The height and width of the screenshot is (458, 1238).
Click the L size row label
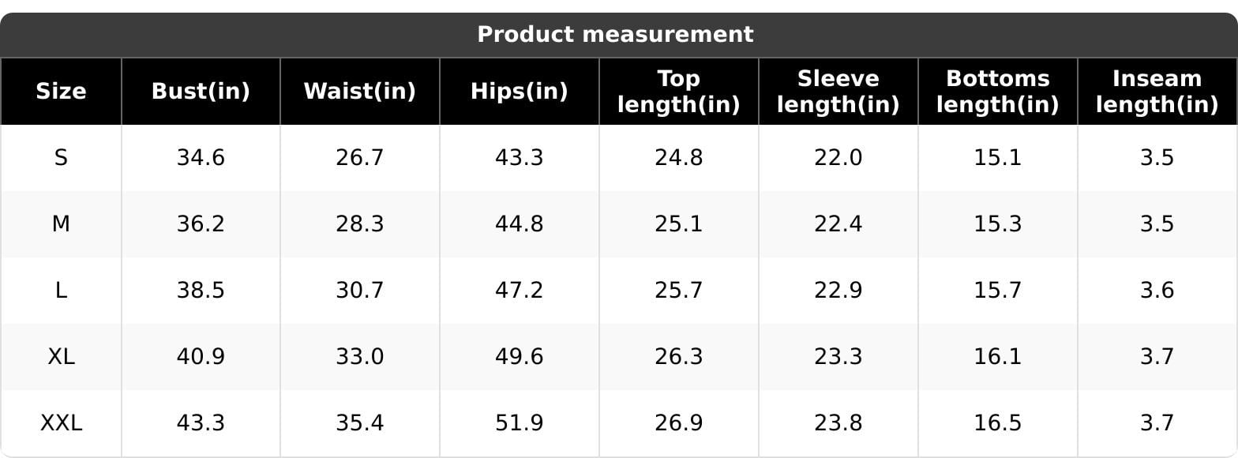click(61, 291)
